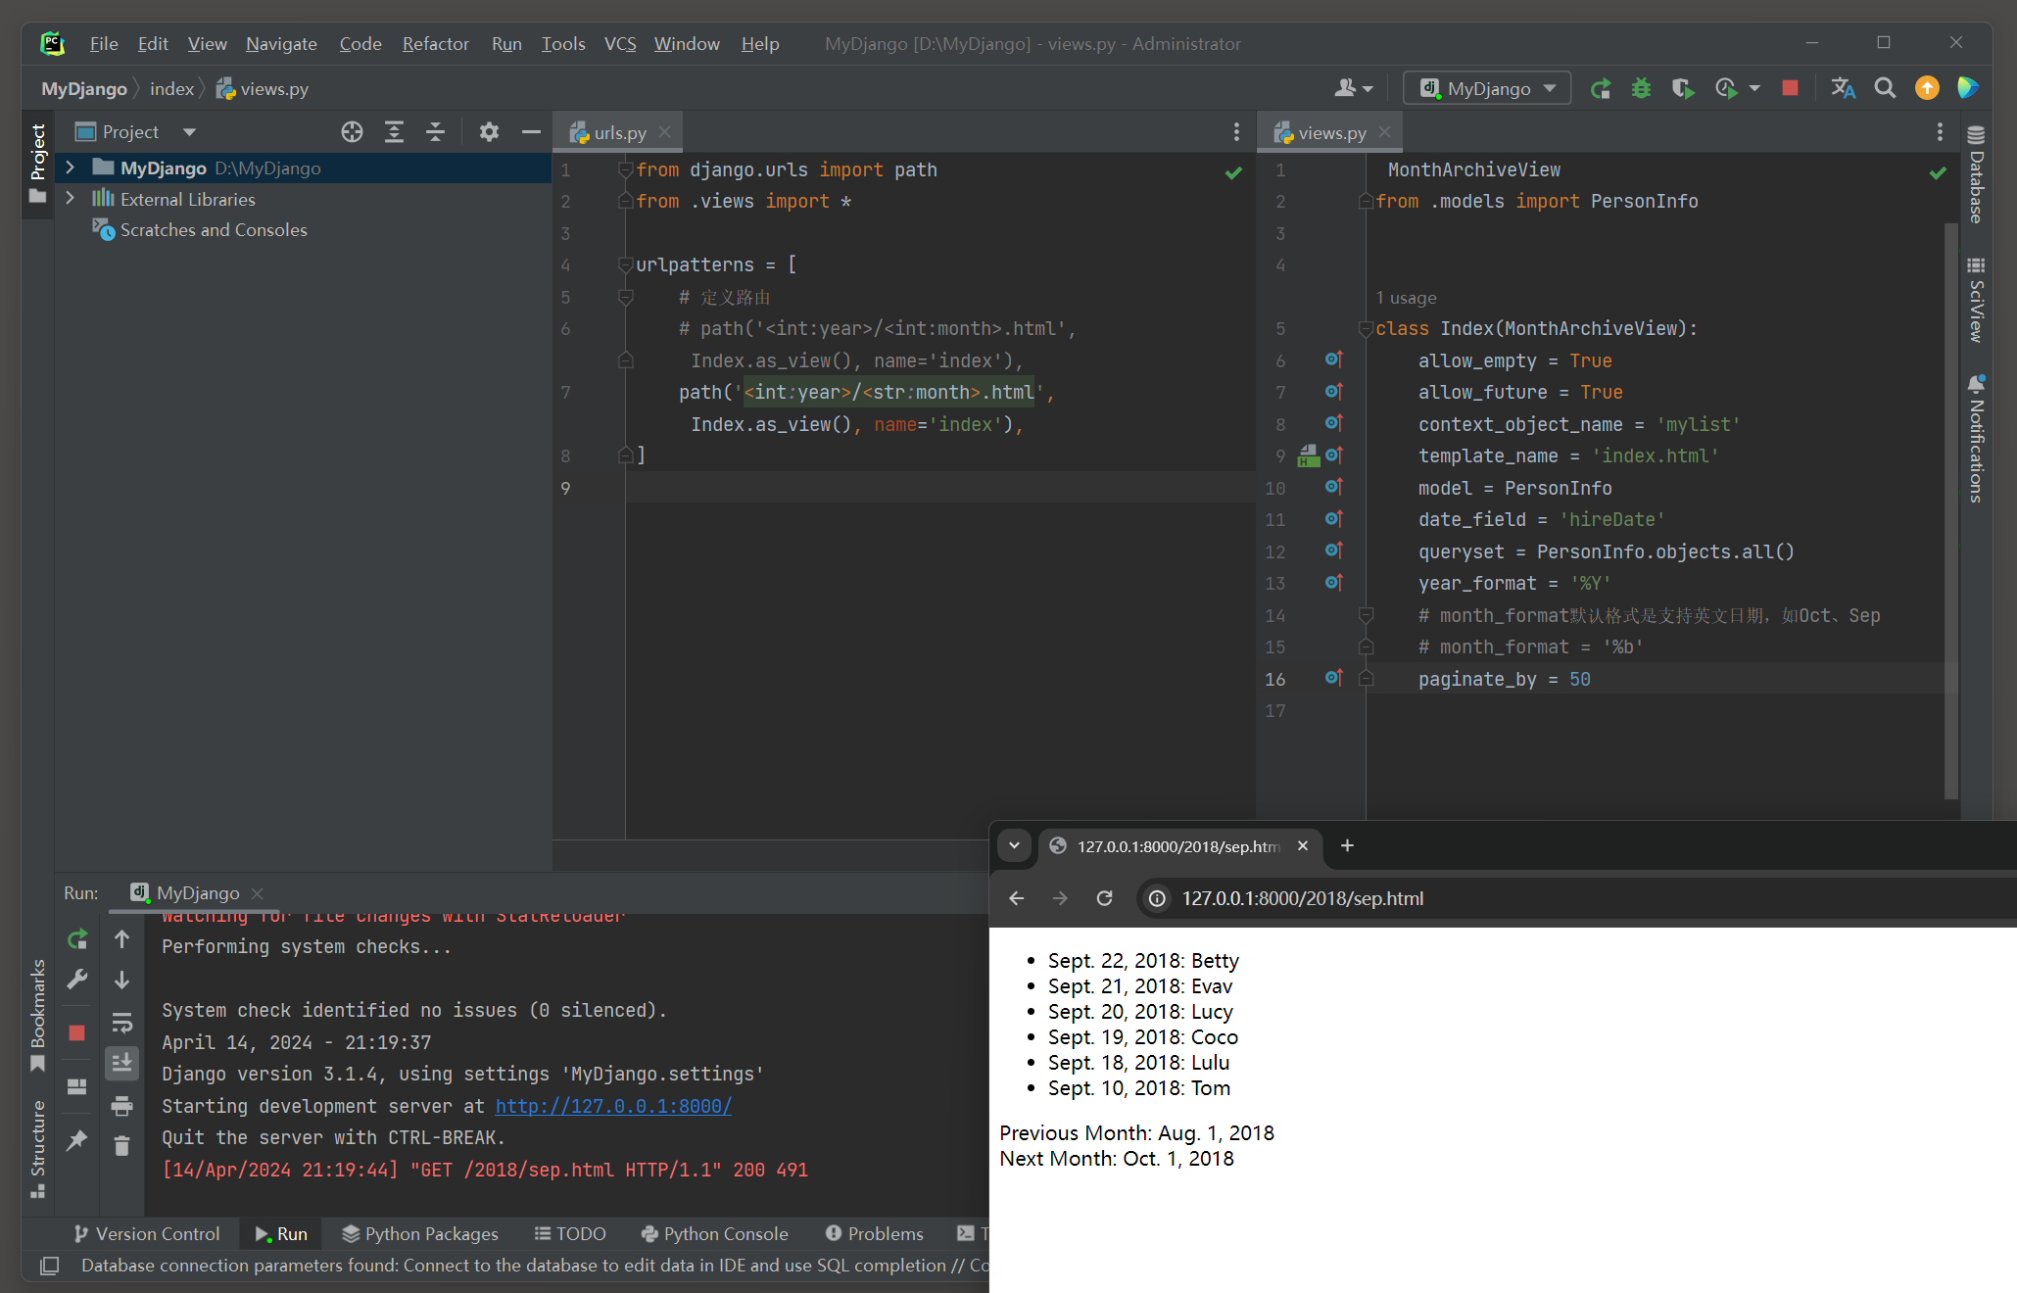Image resolution: width=2017 pixels, height=1293 pixels.
Task: Open Python Packages tool window
Action: [419, 1233]
